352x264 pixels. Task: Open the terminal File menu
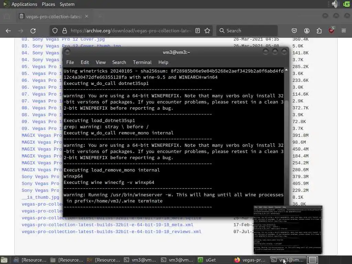[x=70, y=63]
